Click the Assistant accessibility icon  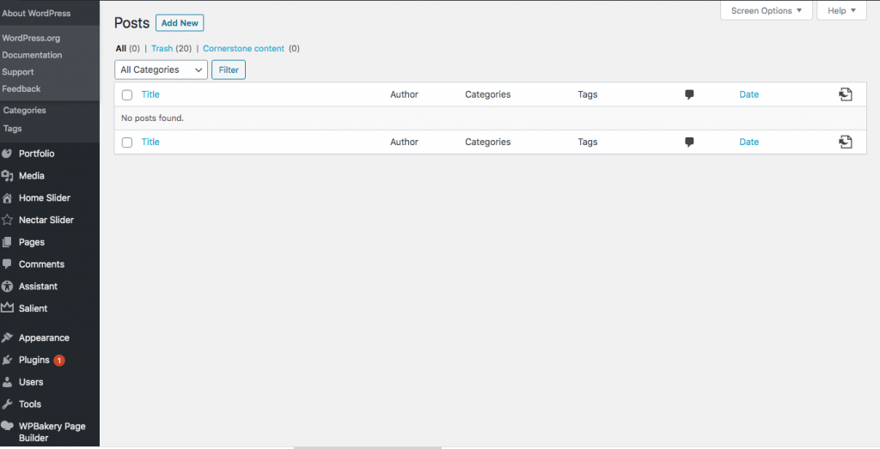(7, 287)
